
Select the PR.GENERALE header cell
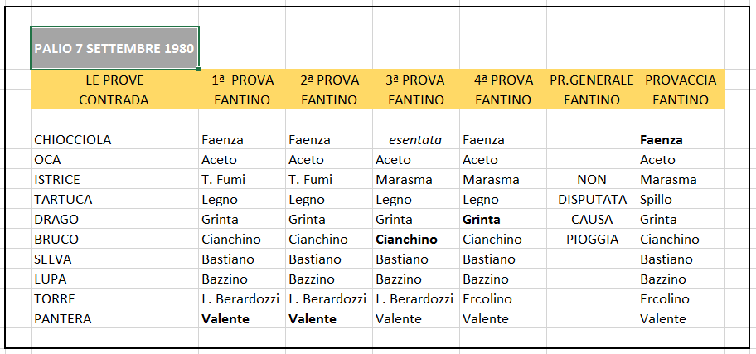click(x=592, y=80)
